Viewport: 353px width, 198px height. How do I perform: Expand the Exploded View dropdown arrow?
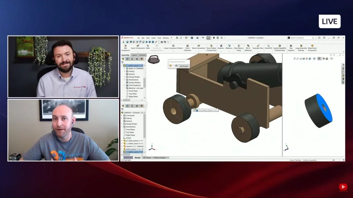258,52
